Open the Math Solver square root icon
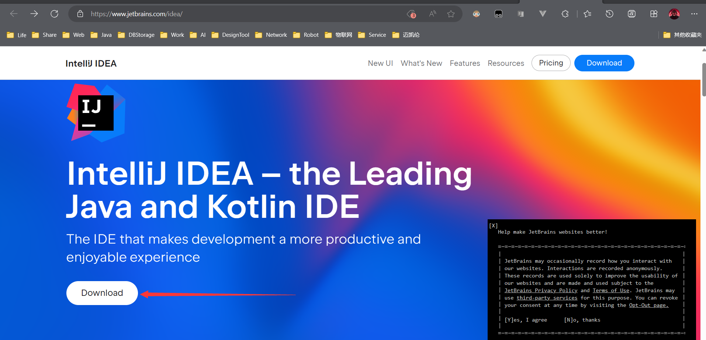This screenshot has width=706, height=340. point(631,14)
